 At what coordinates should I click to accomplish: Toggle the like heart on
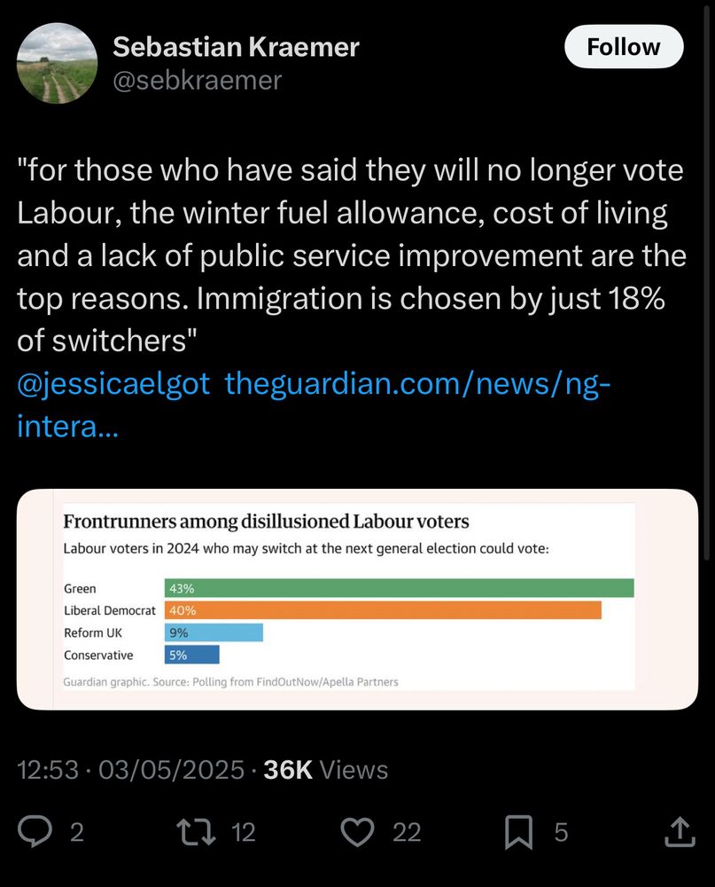tap(357, 832)
